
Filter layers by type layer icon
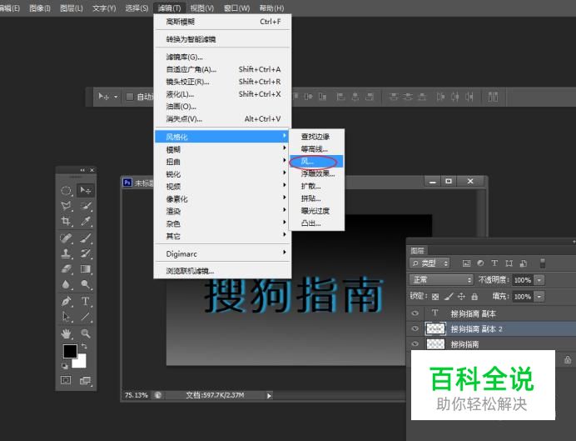[x=494, y=263]
